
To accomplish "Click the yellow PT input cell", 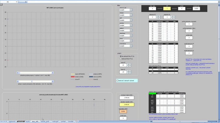I will [x=167, y=9].
